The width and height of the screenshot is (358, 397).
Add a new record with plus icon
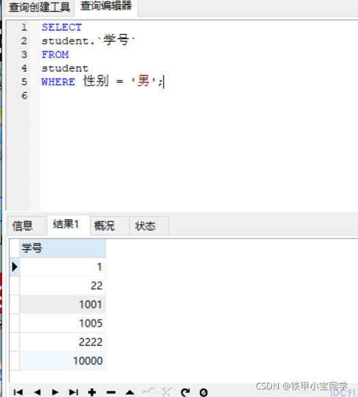[92, 392]
